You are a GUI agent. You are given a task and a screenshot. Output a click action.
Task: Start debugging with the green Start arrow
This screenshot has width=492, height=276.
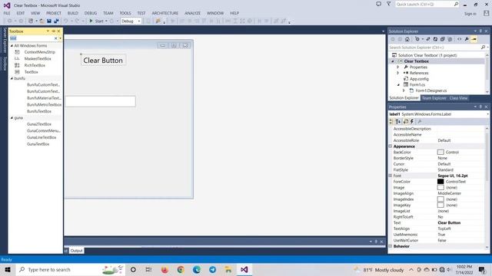[x=91, y=21]
